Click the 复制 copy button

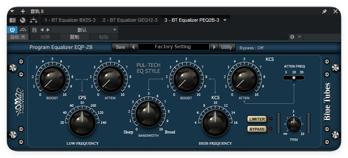coord(74,37)
